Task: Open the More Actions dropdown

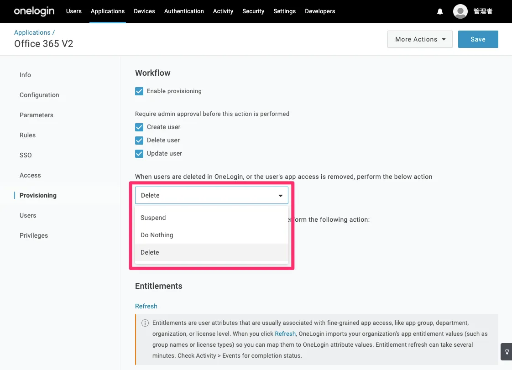Action: tap(420, 39)
